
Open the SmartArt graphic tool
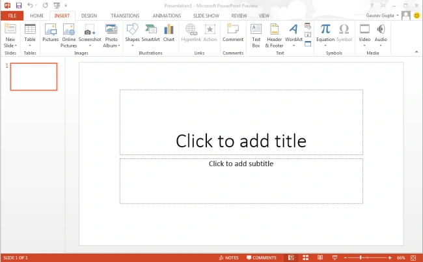pyautogui.click(x=150, y=33)
